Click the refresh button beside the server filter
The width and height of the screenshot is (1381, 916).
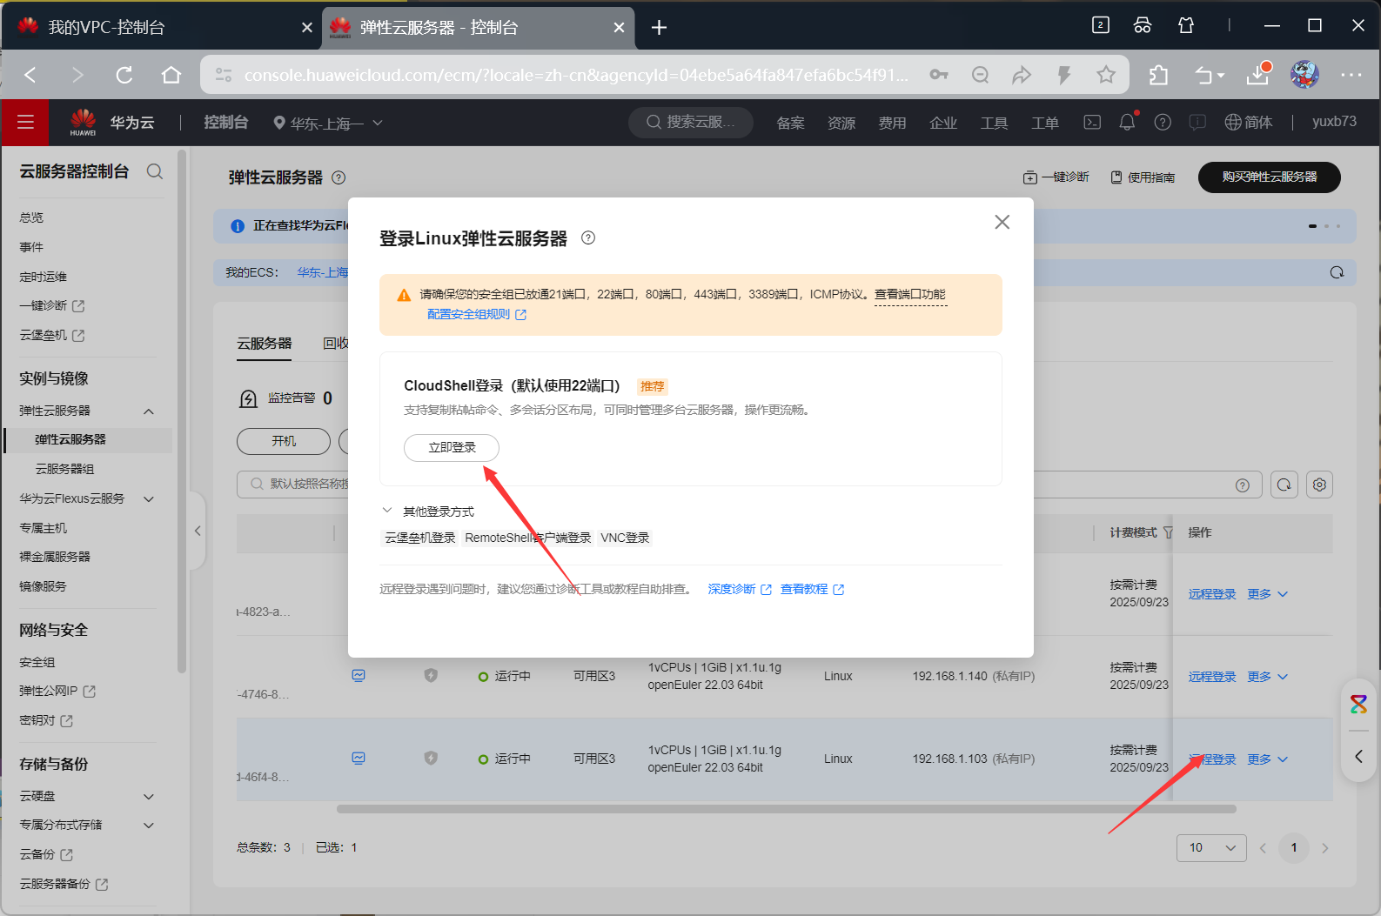pos(1284,485)
